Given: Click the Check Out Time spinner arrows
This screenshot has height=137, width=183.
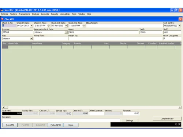Looking at the screenshot, I should [84, 26].
